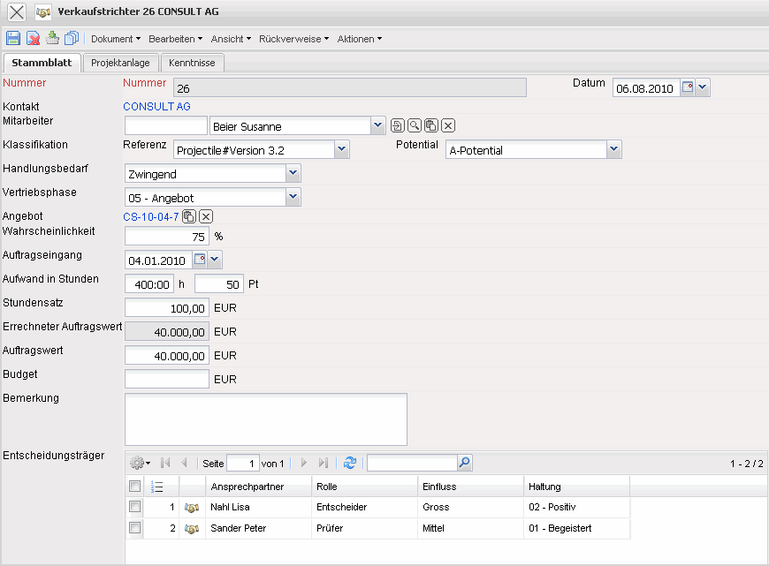This screenshot has height=566, width=769.
Task: Expand the Handlungsbedarf combo box
Action: point(293,174)
